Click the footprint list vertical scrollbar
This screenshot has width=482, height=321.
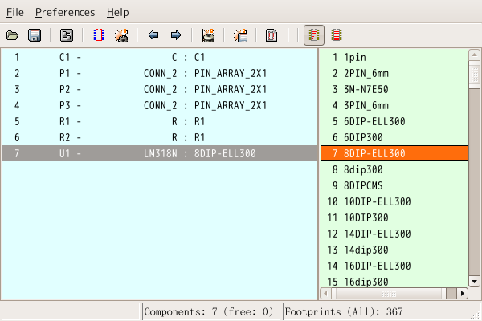[474, 160]
